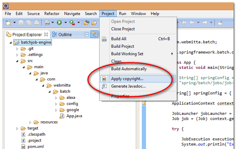Select the batch package folder

(62, 92)
